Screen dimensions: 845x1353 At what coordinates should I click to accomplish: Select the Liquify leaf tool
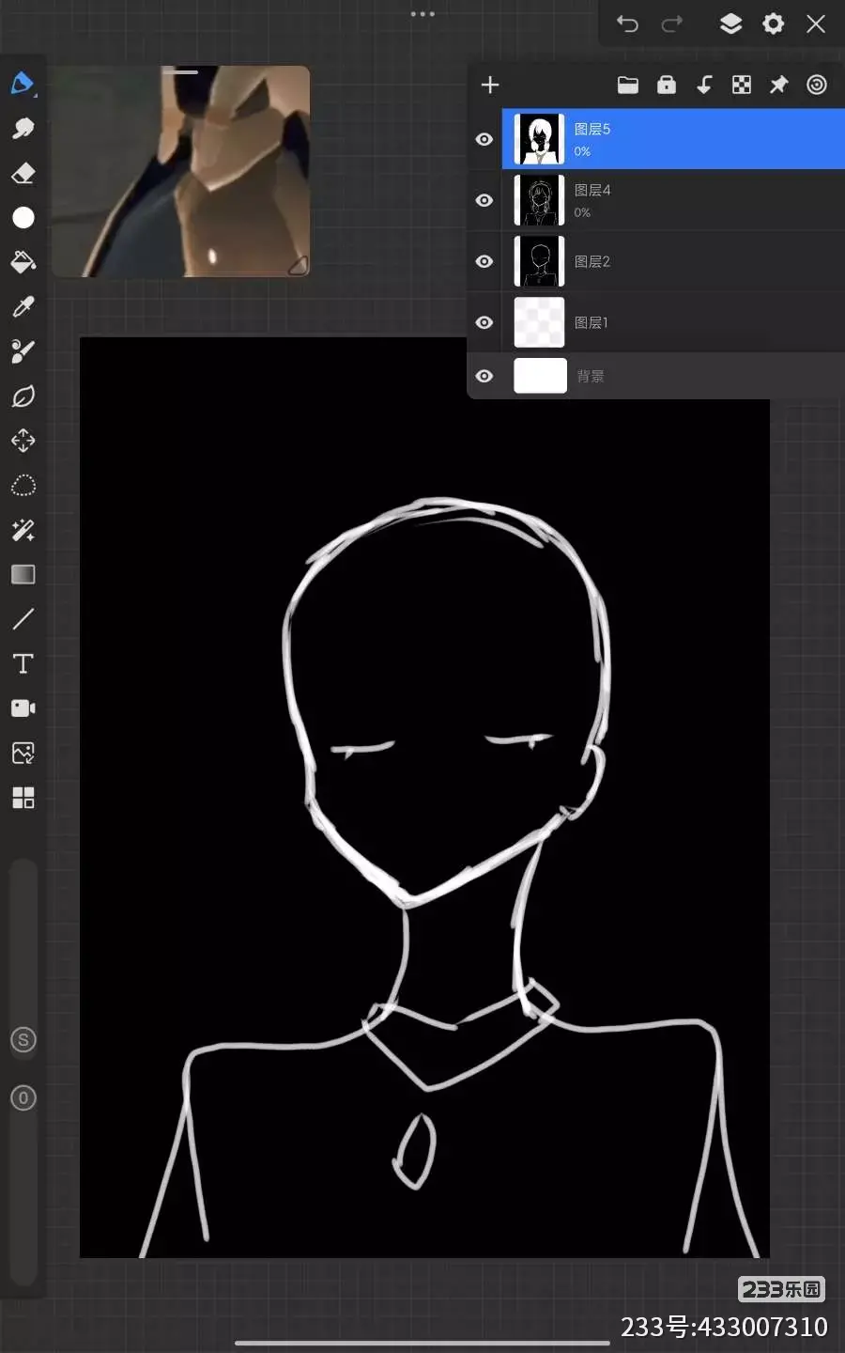(x=23, y=397)
